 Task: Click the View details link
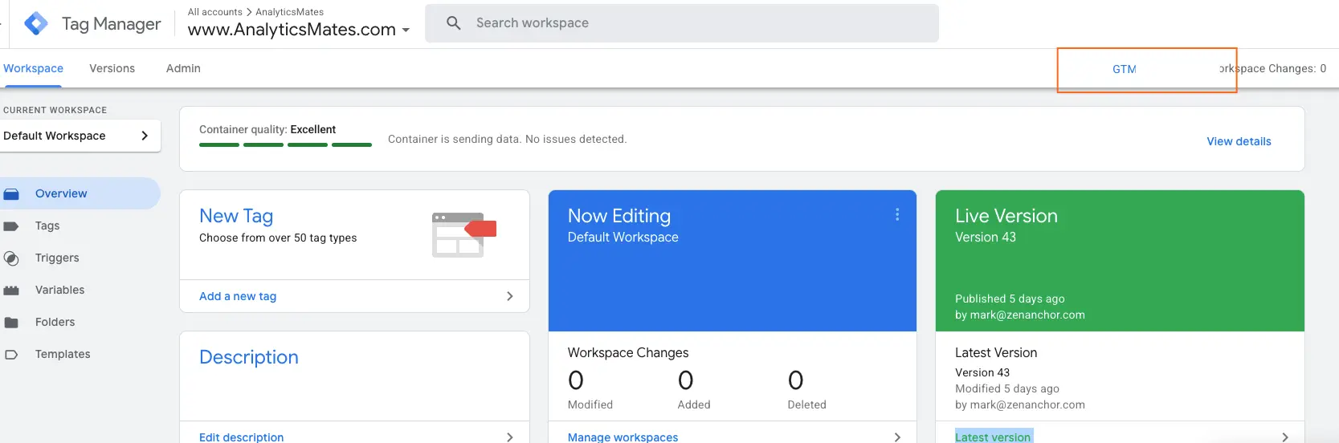(x=1239, y=141)
